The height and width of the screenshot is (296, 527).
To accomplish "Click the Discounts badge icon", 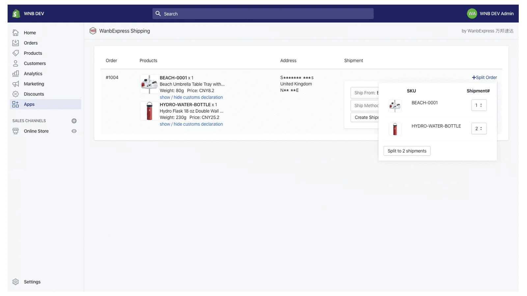I will (15, 94).
